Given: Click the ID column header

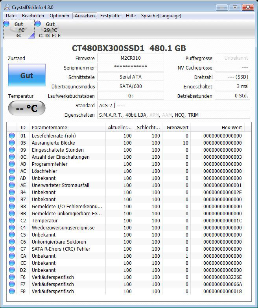Looking at the screenshot, I should tap(23, 127).
